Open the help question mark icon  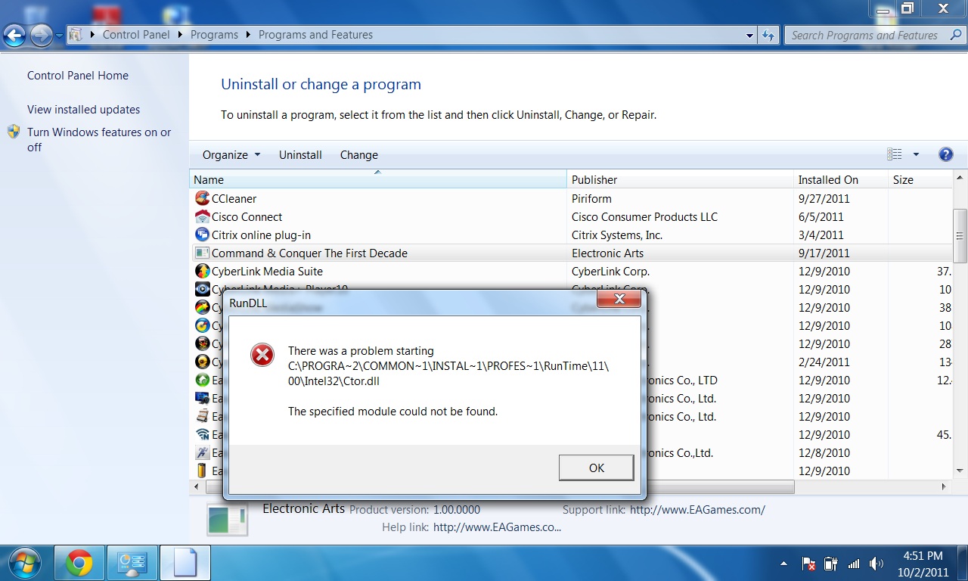[x=945, y=154]
